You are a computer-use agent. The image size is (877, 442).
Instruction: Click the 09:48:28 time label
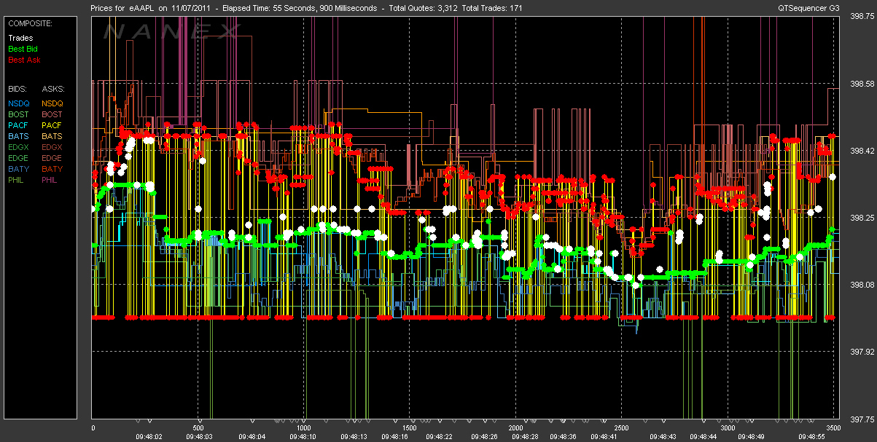[x=525, y=437]
